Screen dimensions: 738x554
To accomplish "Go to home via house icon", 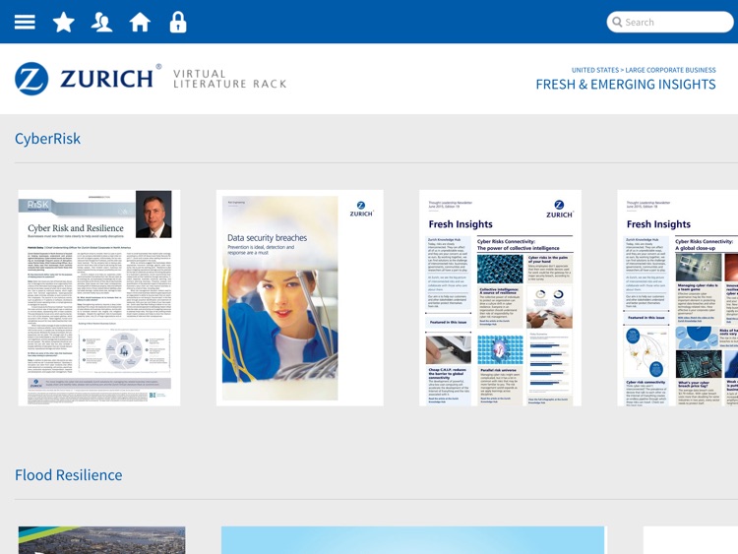I will pyautogui.click(x=140, y=22).
